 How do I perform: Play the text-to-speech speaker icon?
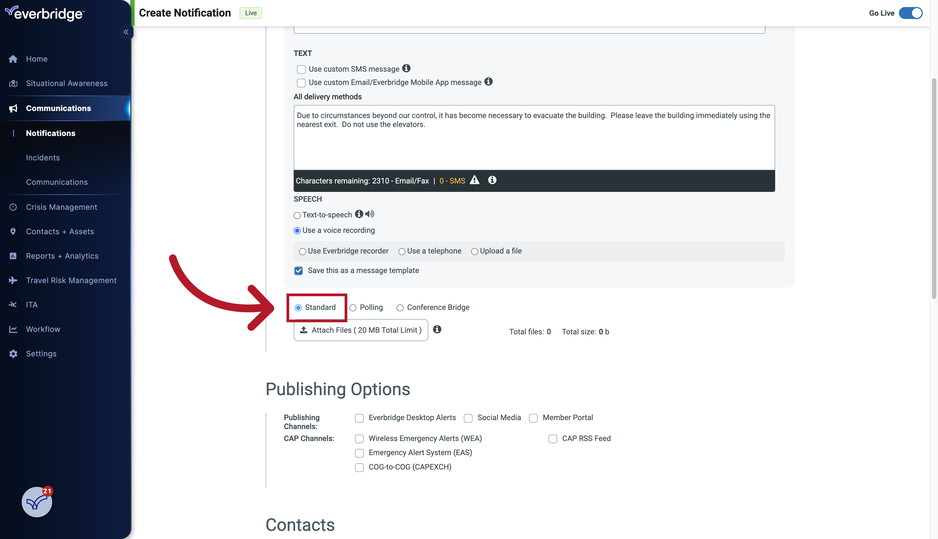[x=370, y=214]
